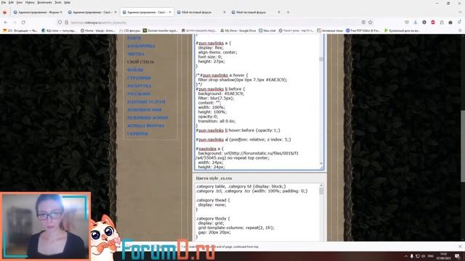
Task: Open Раскрутка link in admin sidebar
Action: tap(139, 86)
